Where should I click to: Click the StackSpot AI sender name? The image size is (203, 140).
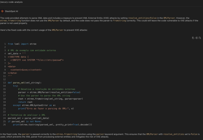pyautogui.click(x=11, y=11)
